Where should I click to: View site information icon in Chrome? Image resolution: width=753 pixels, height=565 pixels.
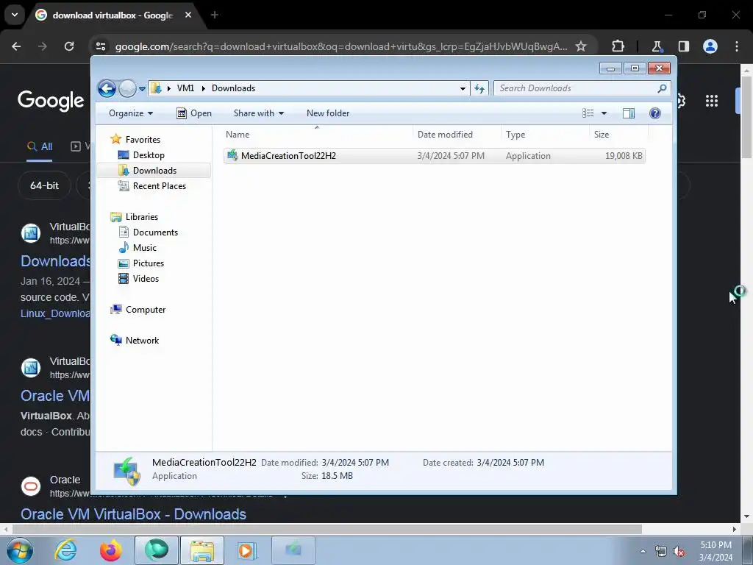click(101, 46)
